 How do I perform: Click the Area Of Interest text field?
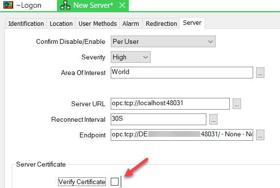click(182, 73)
